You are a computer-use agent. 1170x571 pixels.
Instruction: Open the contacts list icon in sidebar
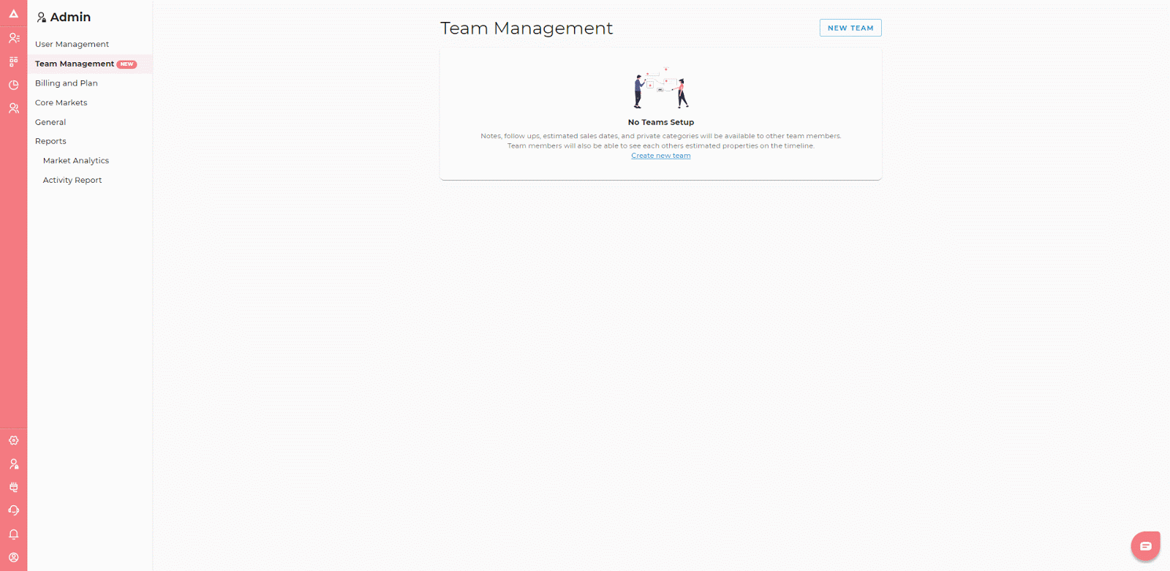13,38
